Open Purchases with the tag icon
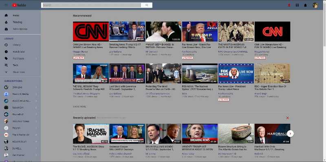Viewport: 326px width, 162px height. [20, 59]
